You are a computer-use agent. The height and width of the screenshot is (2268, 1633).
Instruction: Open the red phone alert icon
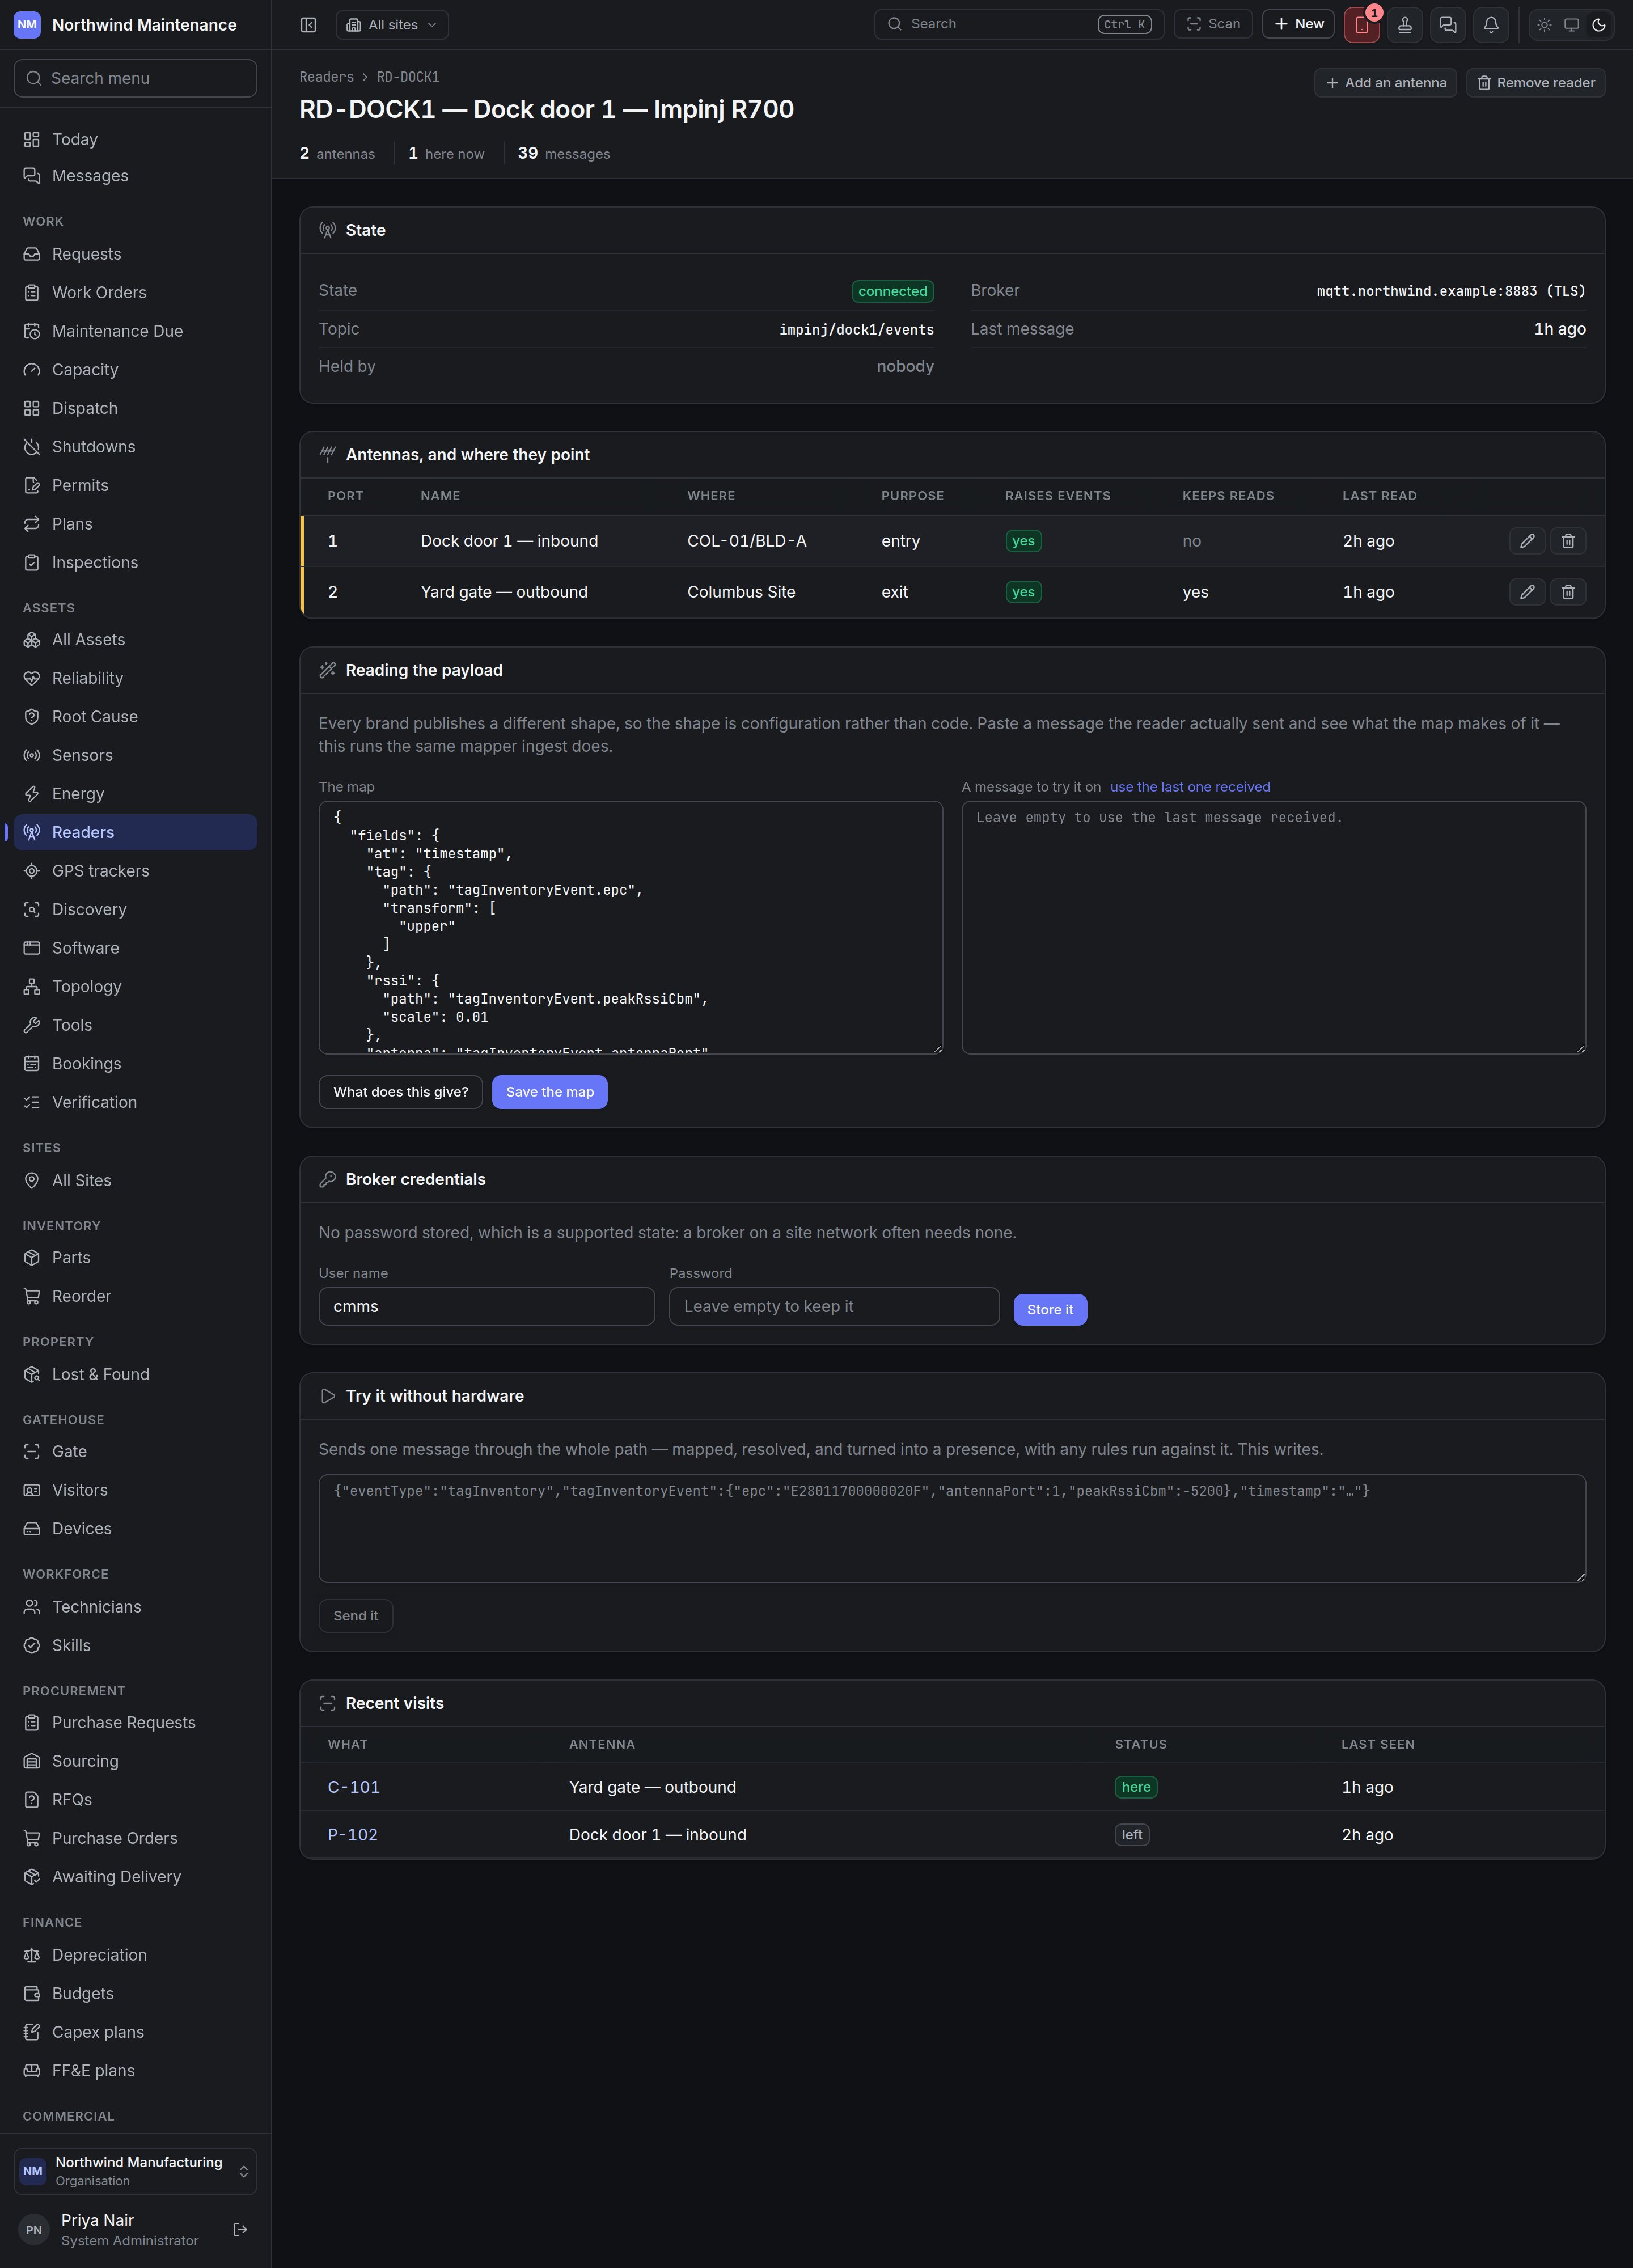coord(1361,25)
